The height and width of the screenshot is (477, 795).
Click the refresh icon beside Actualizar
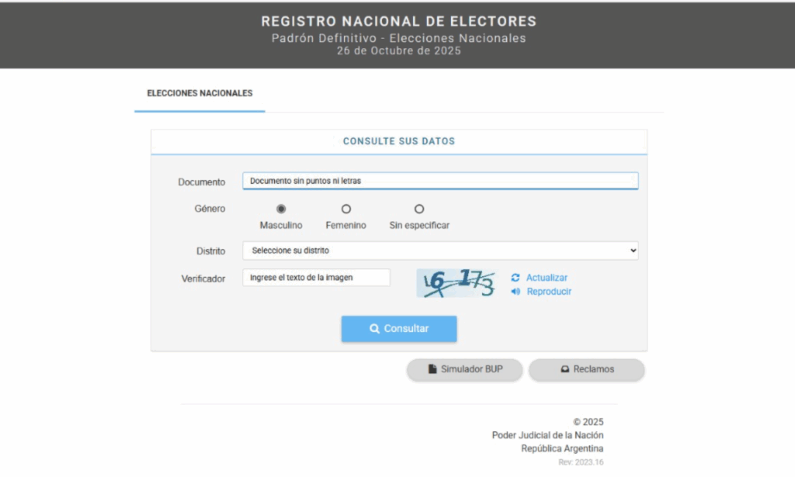(x=516, y=278)
